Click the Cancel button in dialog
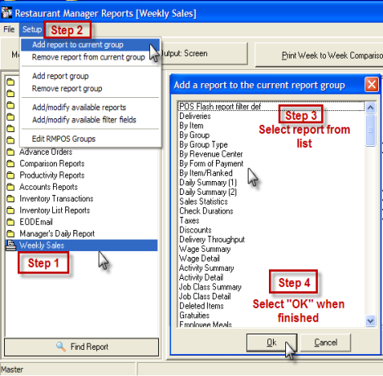Image resolution: width=383 pixels, height=376 pixels. (x=325, y=343)
